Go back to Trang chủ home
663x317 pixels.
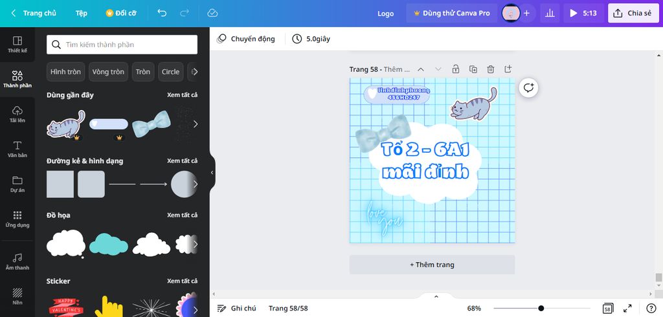pos(34,13)
